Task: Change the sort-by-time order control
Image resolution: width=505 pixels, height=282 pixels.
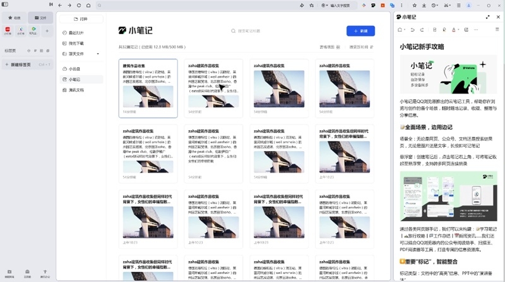Action: (x=361, y=47)
